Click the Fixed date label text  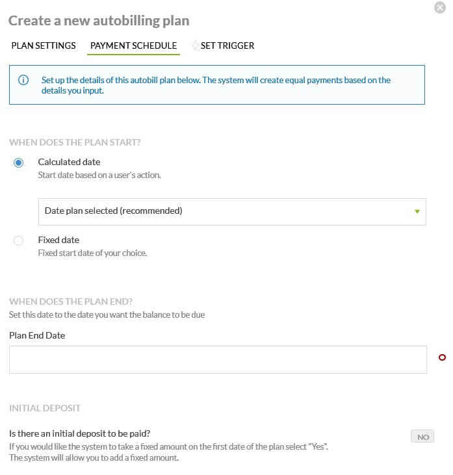(x=58, y=240)
